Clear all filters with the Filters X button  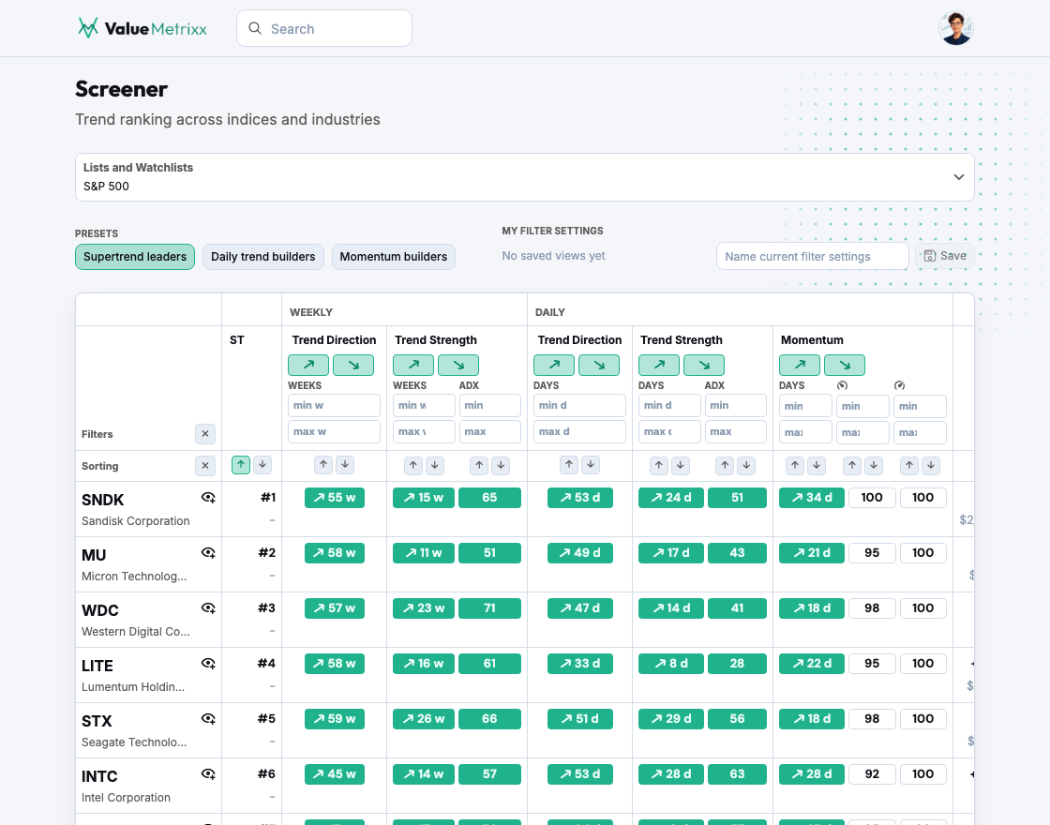tap(205, 434)
